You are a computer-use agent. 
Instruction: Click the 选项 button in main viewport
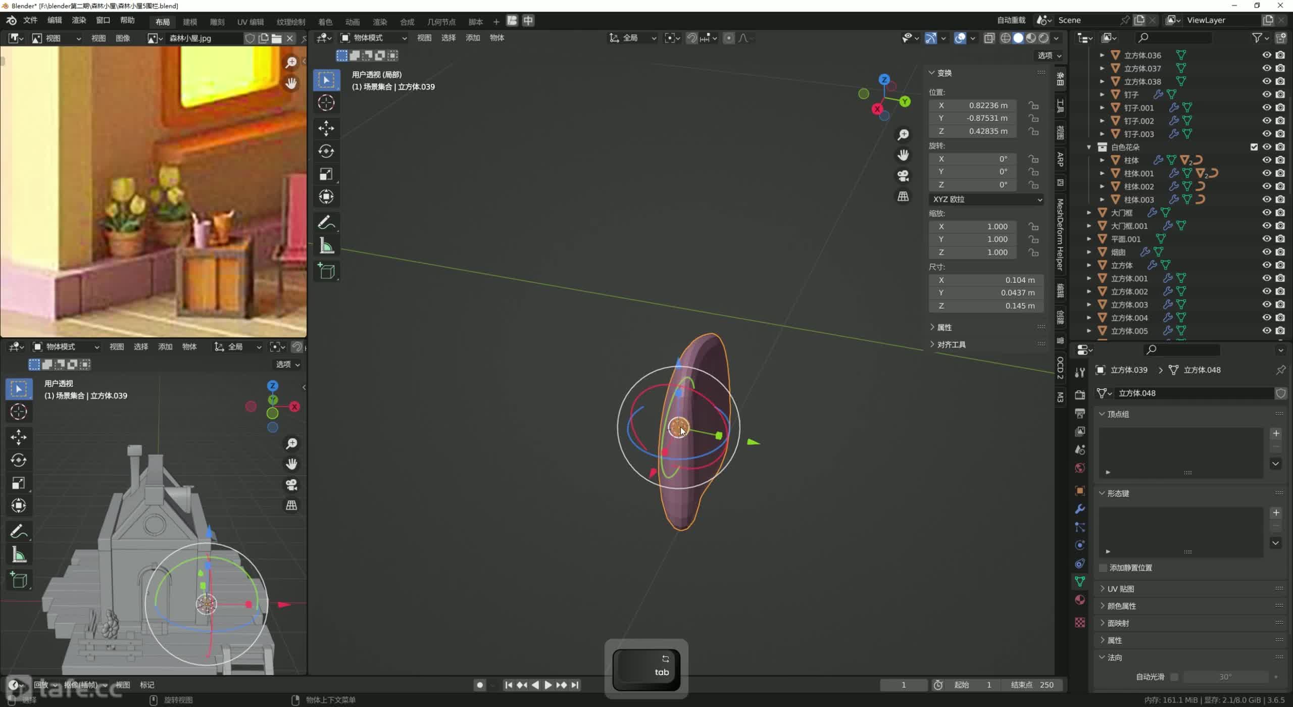pos(1049,56)
